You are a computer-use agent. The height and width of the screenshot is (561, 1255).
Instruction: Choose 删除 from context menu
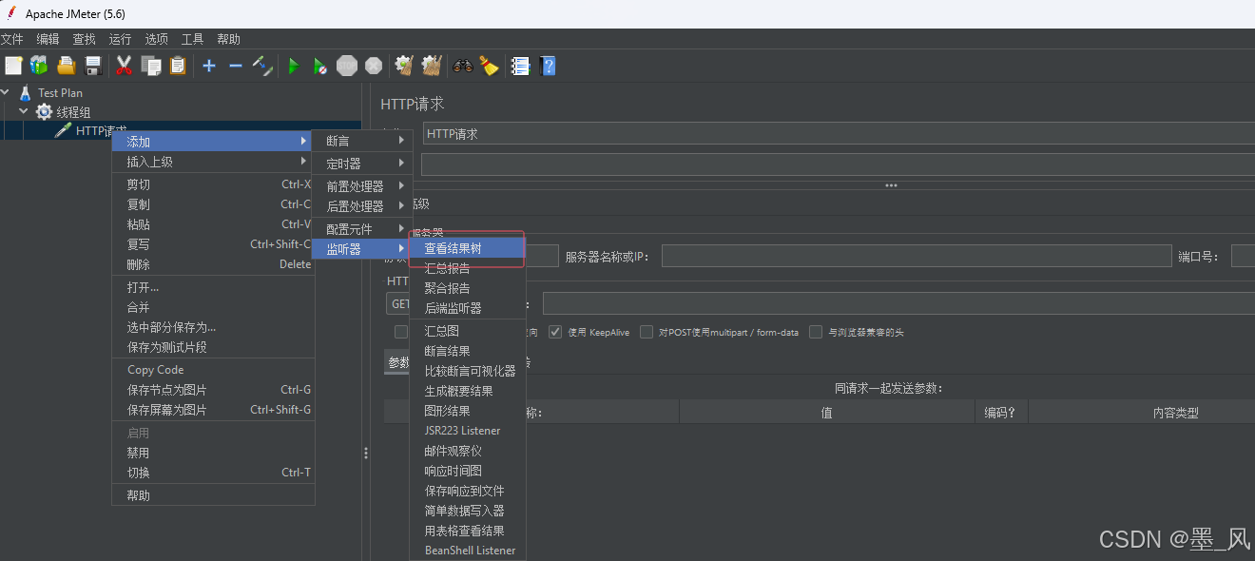213,264
